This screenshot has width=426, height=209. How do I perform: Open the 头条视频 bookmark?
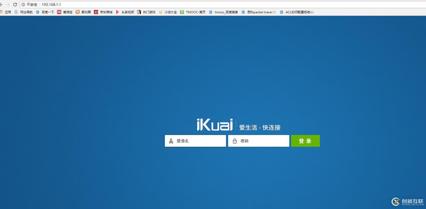125,12
